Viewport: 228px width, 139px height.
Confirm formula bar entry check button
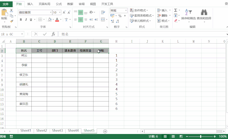coord(45,34)
